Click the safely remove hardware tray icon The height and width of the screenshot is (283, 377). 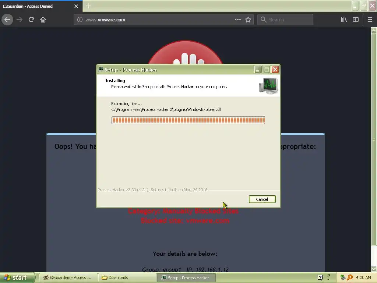[343, 277]
